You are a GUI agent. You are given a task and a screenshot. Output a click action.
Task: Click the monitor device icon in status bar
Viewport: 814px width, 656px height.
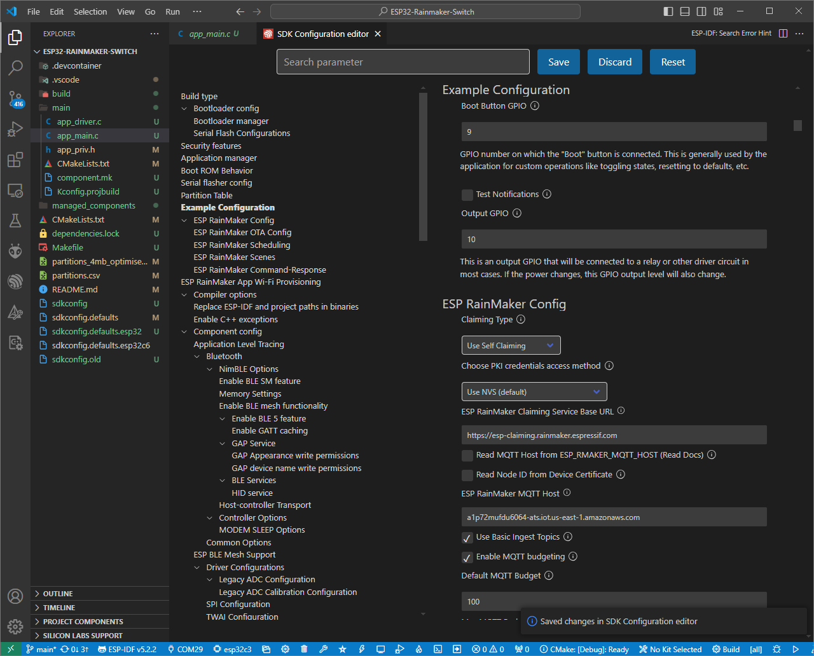[380, 649]
